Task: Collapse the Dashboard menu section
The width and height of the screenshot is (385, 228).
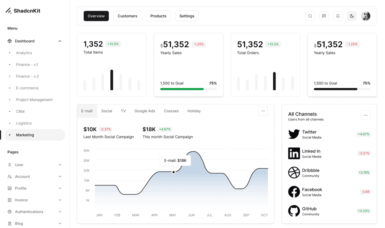Action: tap(60, 41)
